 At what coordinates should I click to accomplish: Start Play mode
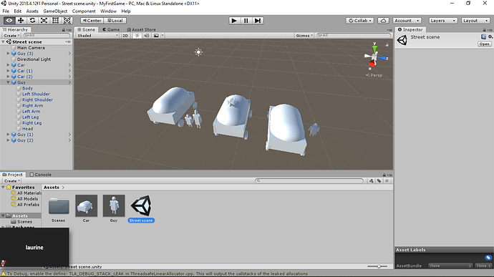point(234,21)
